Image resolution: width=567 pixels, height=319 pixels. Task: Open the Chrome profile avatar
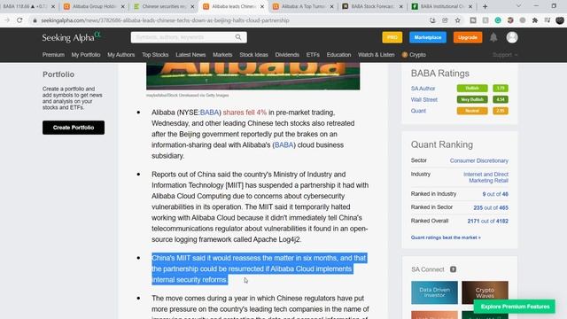tap(560, 20)
